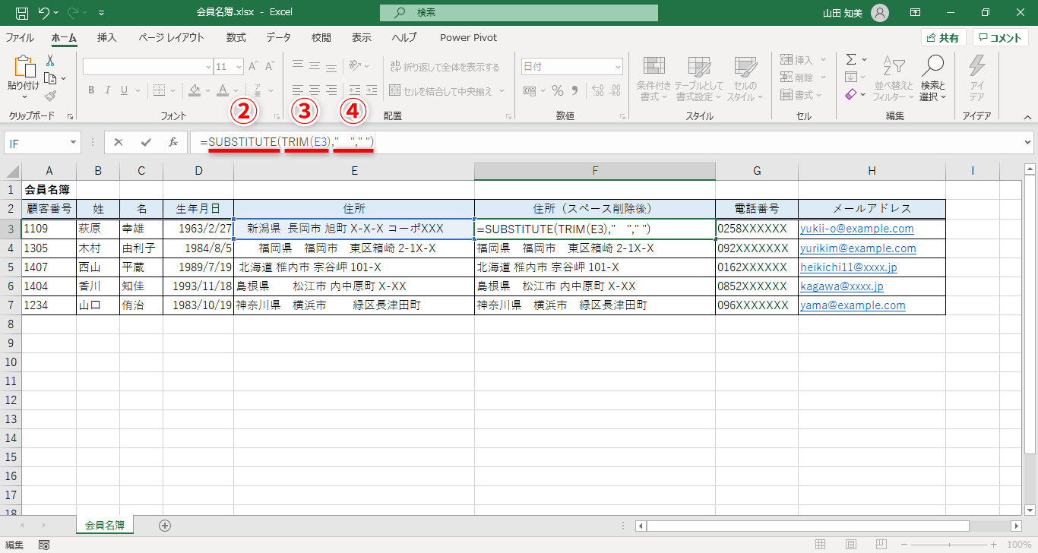
Task: Switch to the データ tab
Action: point(279,37)
